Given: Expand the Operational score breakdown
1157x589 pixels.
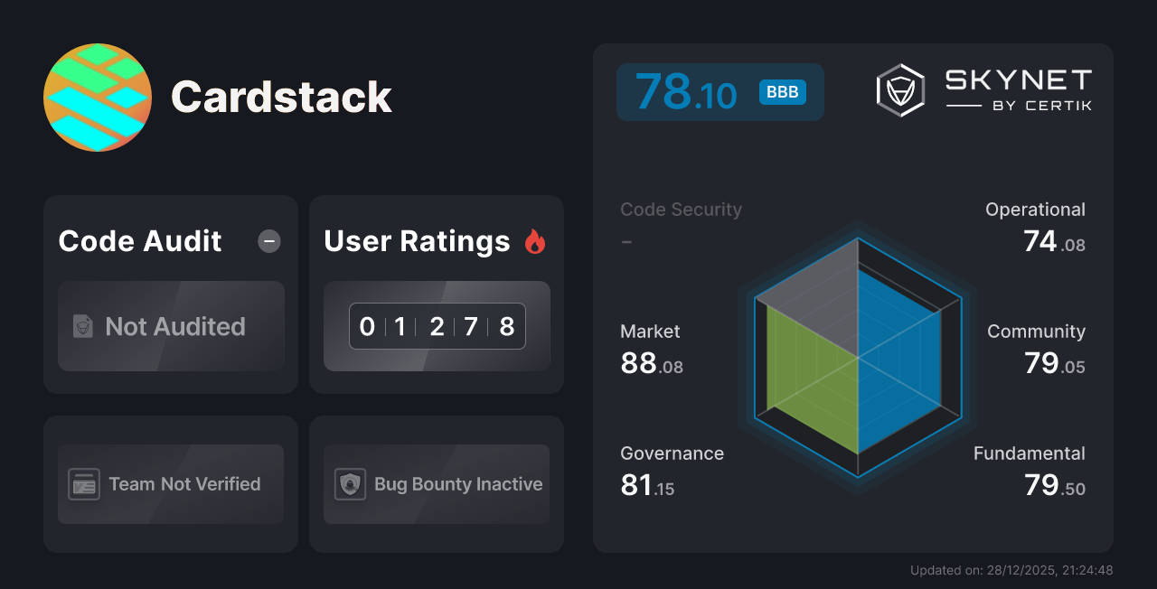Looking at the screenshot, I should pos(1036,209).
